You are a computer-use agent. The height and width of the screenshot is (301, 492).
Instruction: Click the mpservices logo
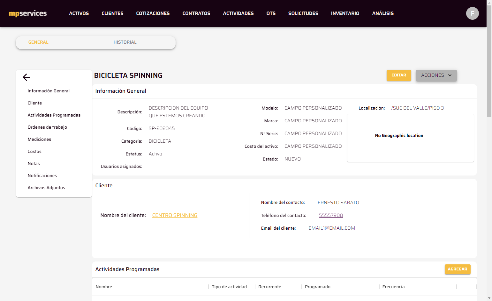click(28, 13)
